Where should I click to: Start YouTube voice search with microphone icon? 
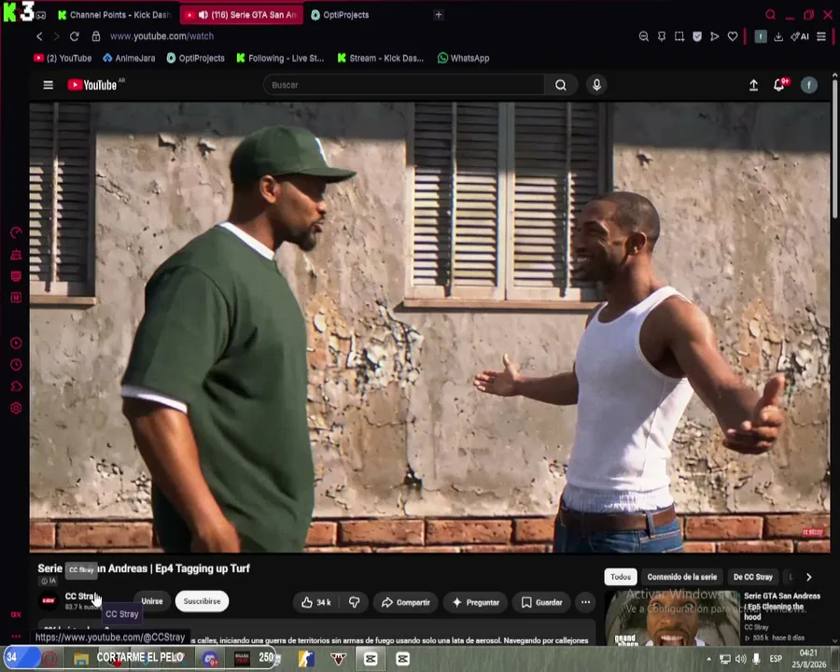tap(596, 85)
